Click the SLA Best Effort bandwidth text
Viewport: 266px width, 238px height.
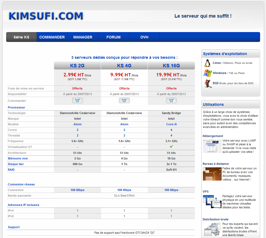[124, 196]
